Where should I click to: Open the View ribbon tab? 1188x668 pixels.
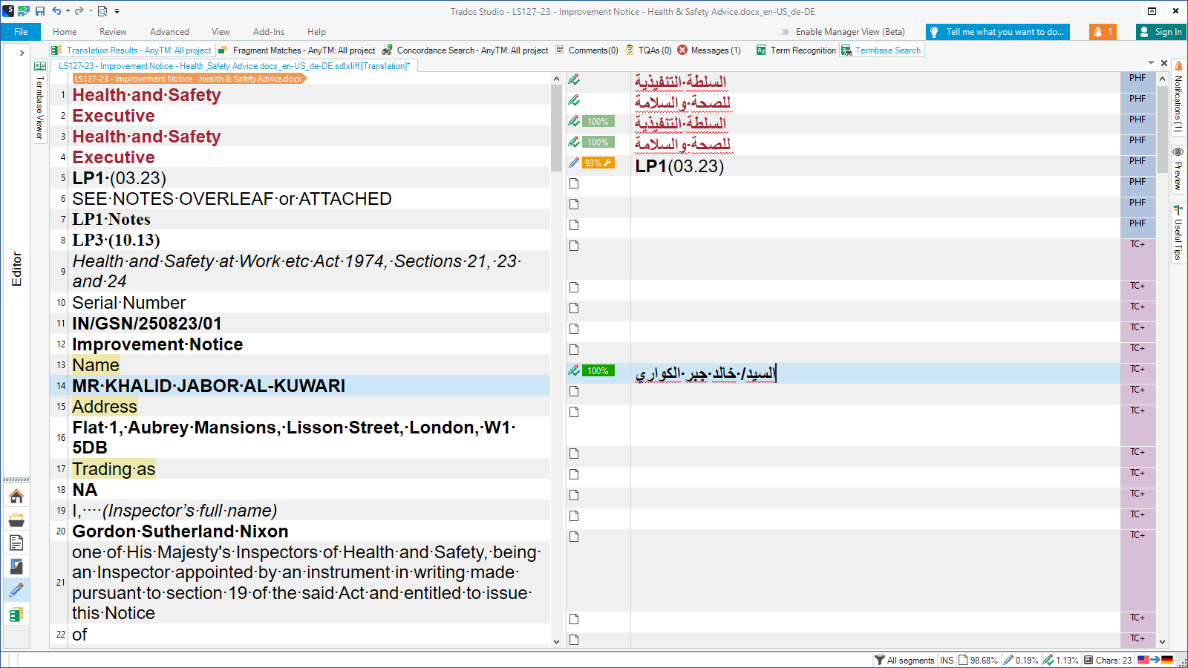221,32
